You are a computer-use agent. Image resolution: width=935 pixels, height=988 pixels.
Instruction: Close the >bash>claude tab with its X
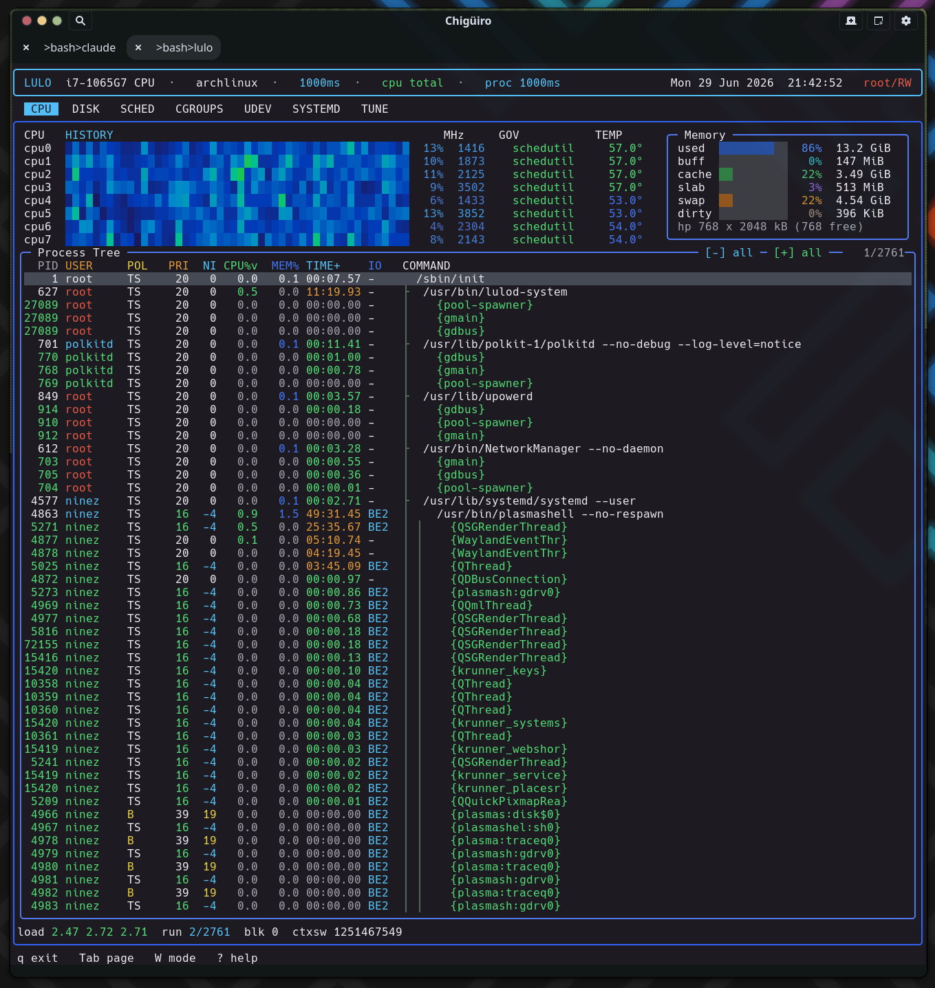click(x=26, y=47)
